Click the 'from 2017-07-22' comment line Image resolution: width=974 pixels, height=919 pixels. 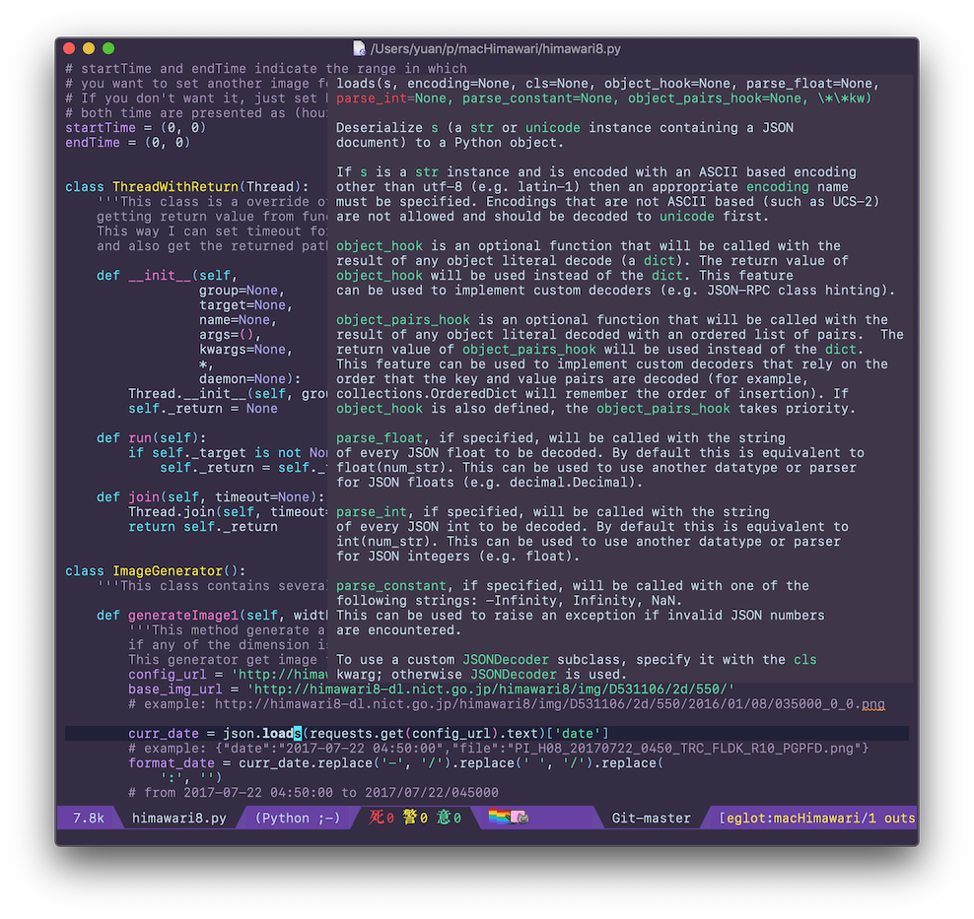313,793
